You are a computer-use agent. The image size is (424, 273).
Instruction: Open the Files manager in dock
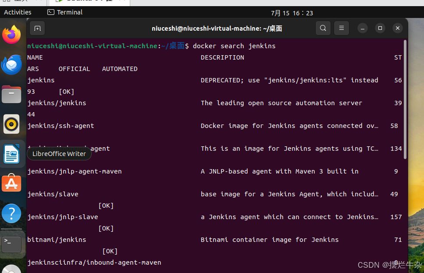[x=12, y=94]
